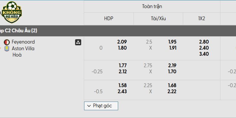Click the Toàn trận header
Viewport: 236px width, 118px height.
coord(152,6)
